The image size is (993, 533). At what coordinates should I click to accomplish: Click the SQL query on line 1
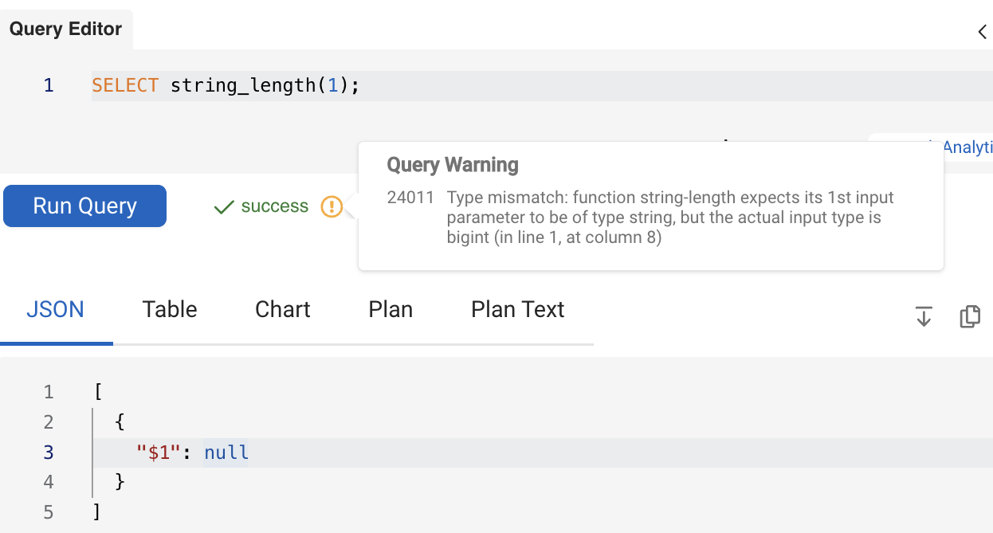tap(226, 85)
